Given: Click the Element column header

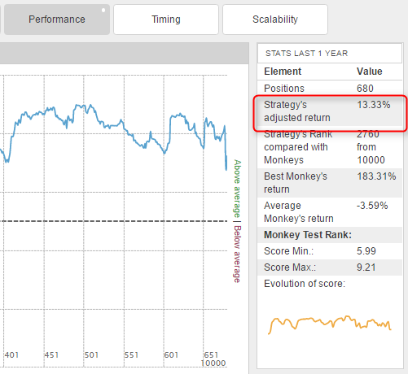Looking at the screenshot, I should [283, 72].
